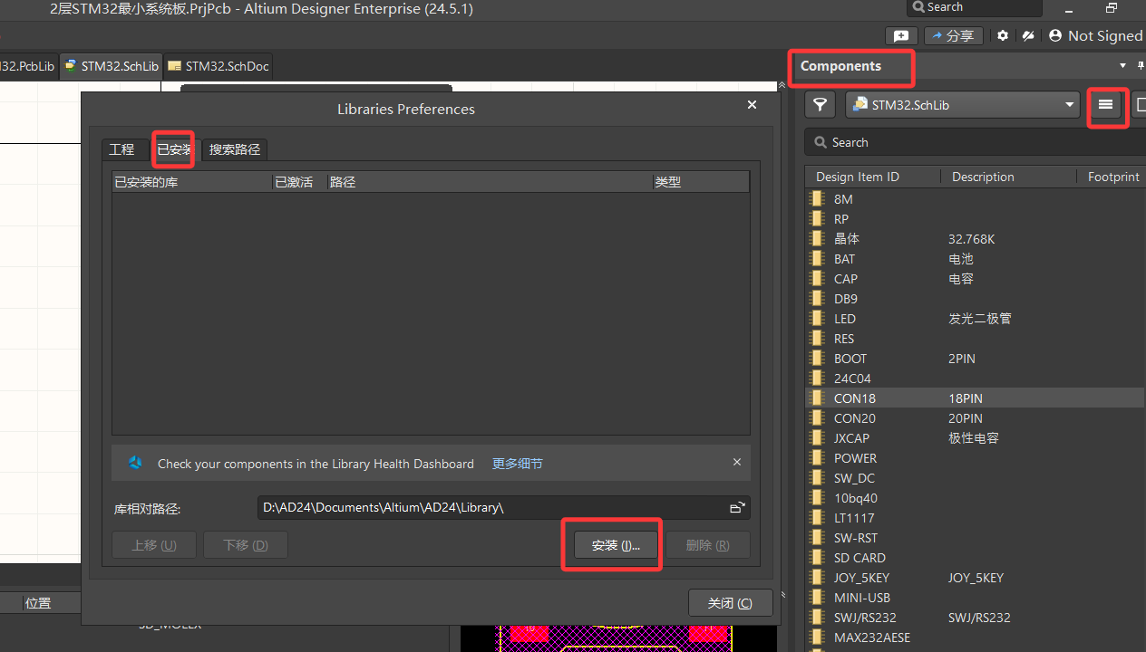Select the JOY_5KEY component row
This screenshot has height=652, width=1146.
tap(976, 578)
